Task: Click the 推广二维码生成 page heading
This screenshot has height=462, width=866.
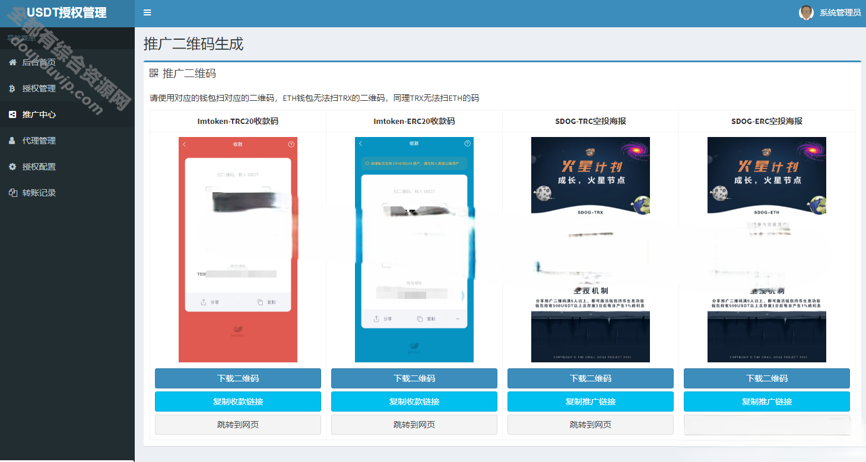Action: [193, 44]
